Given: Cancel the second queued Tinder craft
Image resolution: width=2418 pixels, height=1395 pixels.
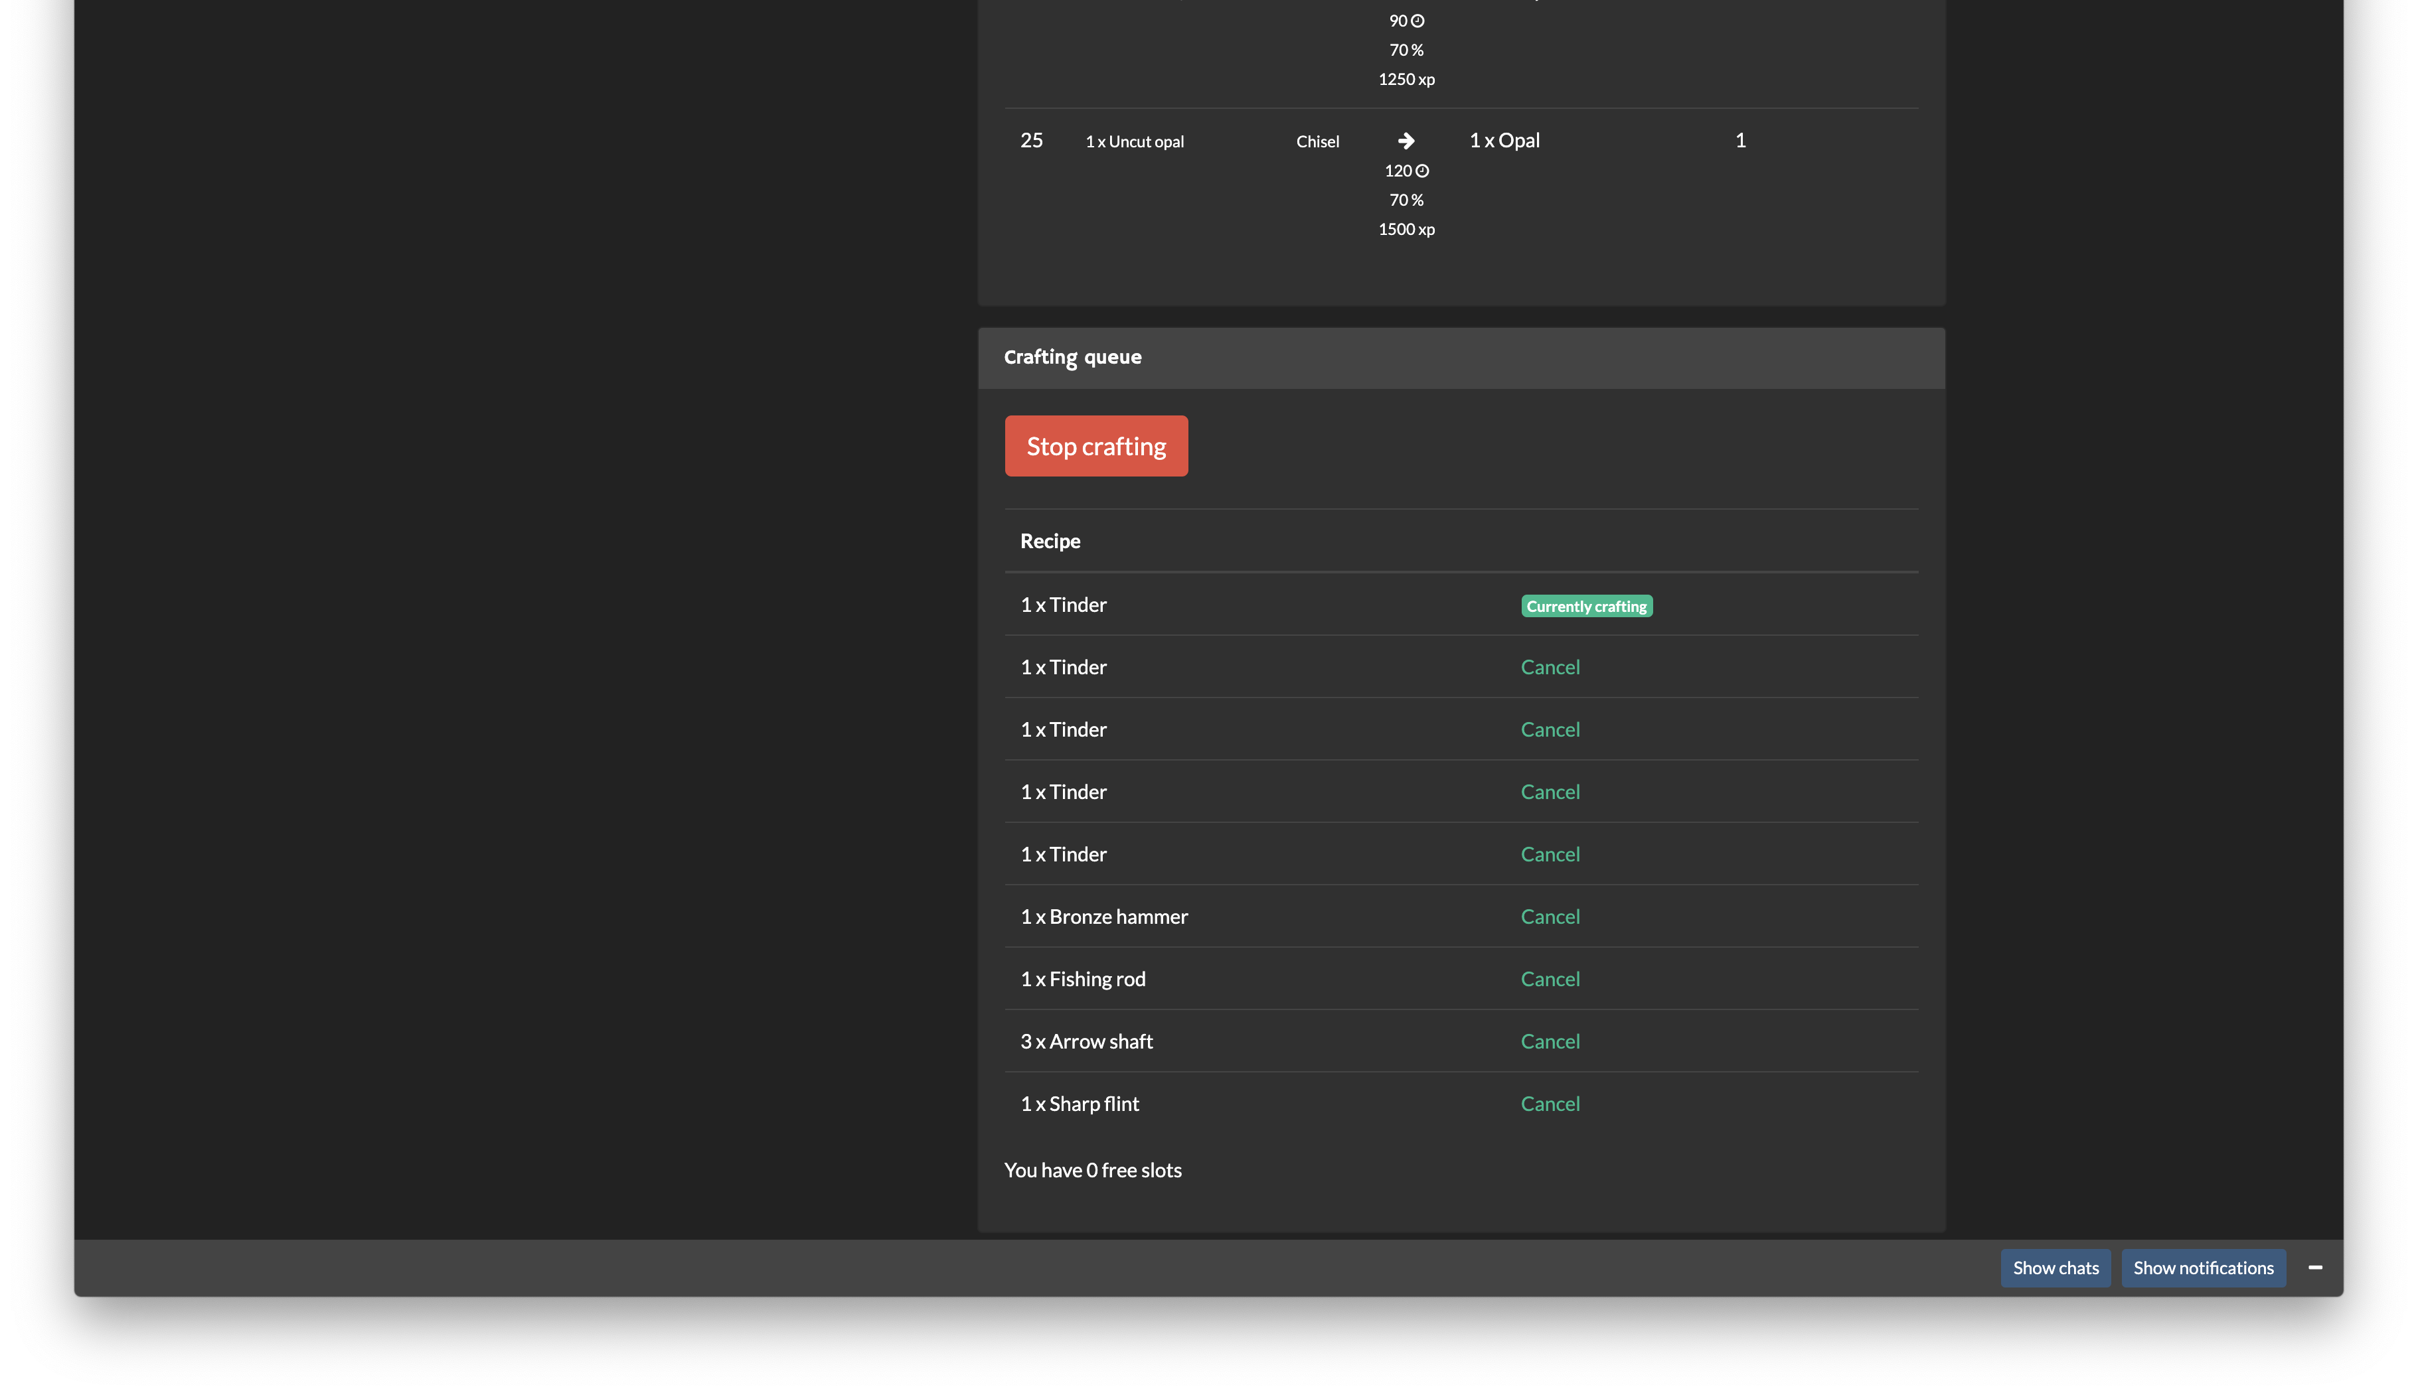Looking at the screenshot, I should point(1550,667).
